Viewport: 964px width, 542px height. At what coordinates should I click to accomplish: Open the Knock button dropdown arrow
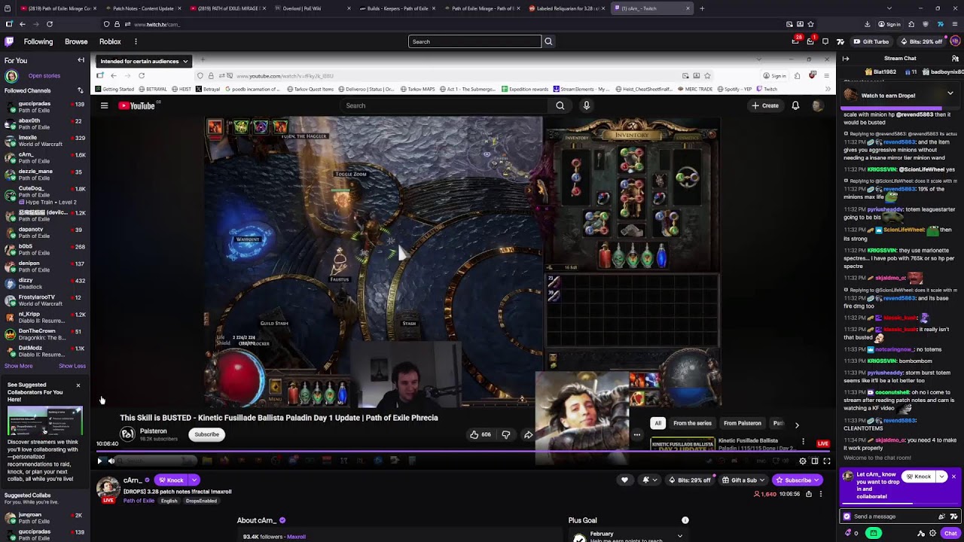194,480
